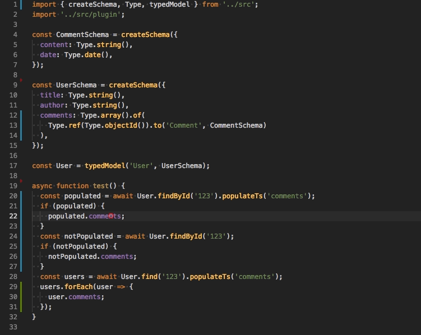This screenshot has height=335, width=421.
Task: Click 'typedModel' call on line 17
Action: click(x=105, y=166)
